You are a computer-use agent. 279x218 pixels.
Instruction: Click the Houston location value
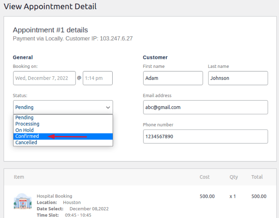click(72, 202)
